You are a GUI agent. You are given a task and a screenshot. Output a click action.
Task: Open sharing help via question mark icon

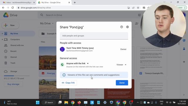coord(122,27)
